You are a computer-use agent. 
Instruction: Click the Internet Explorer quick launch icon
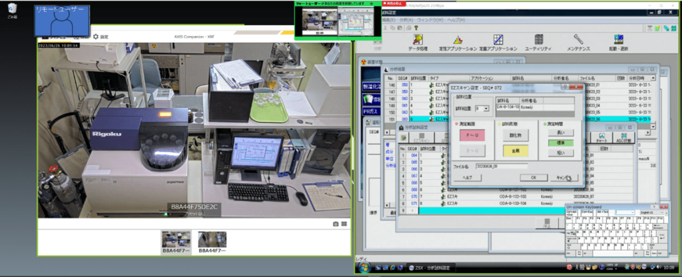click(x=394, y=267)
